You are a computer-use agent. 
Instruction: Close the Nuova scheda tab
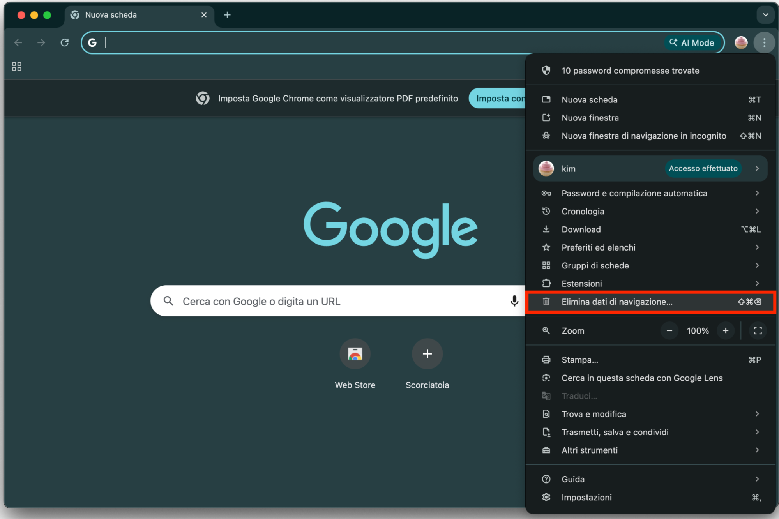click(x=204, y=15)
